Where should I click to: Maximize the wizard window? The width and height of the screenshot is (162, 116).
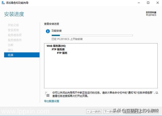[x=148, y=3]
